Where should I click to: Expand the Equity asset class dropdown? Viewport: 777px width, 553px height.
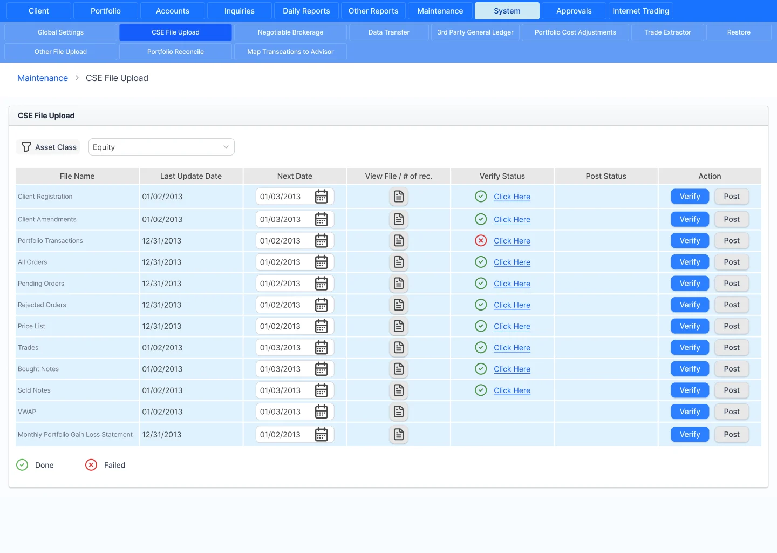[161, 147]
